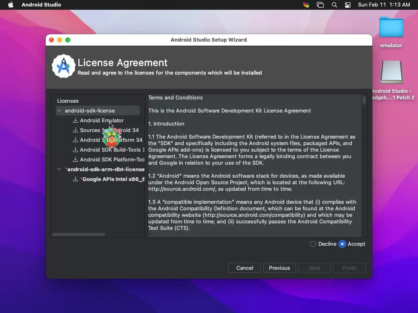The height and width of the screenshot is (313, 418).
Task: Click the setup wizard green zoom button
Action: (68, 40)
